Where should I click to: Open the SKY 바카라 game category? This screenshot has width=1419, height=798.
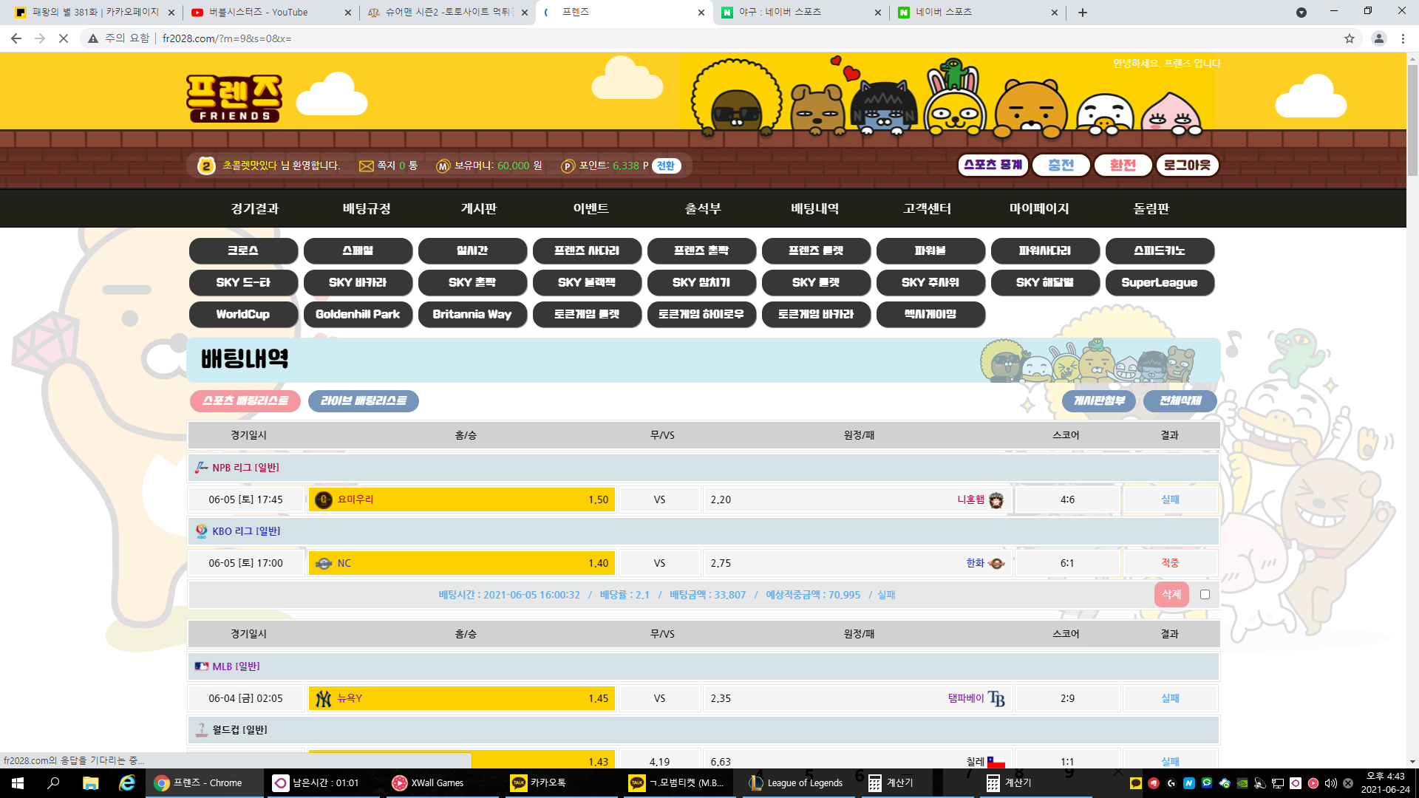coord(358,282)
